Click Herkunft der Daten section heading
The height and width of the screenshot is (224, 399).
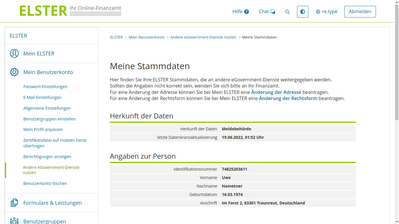[x=142, y=116]
